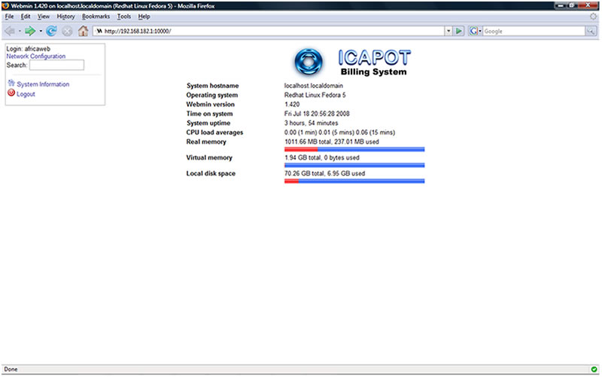Expand the address bar URL dropdown
The image size is (602, 377).
click(448, 31)
